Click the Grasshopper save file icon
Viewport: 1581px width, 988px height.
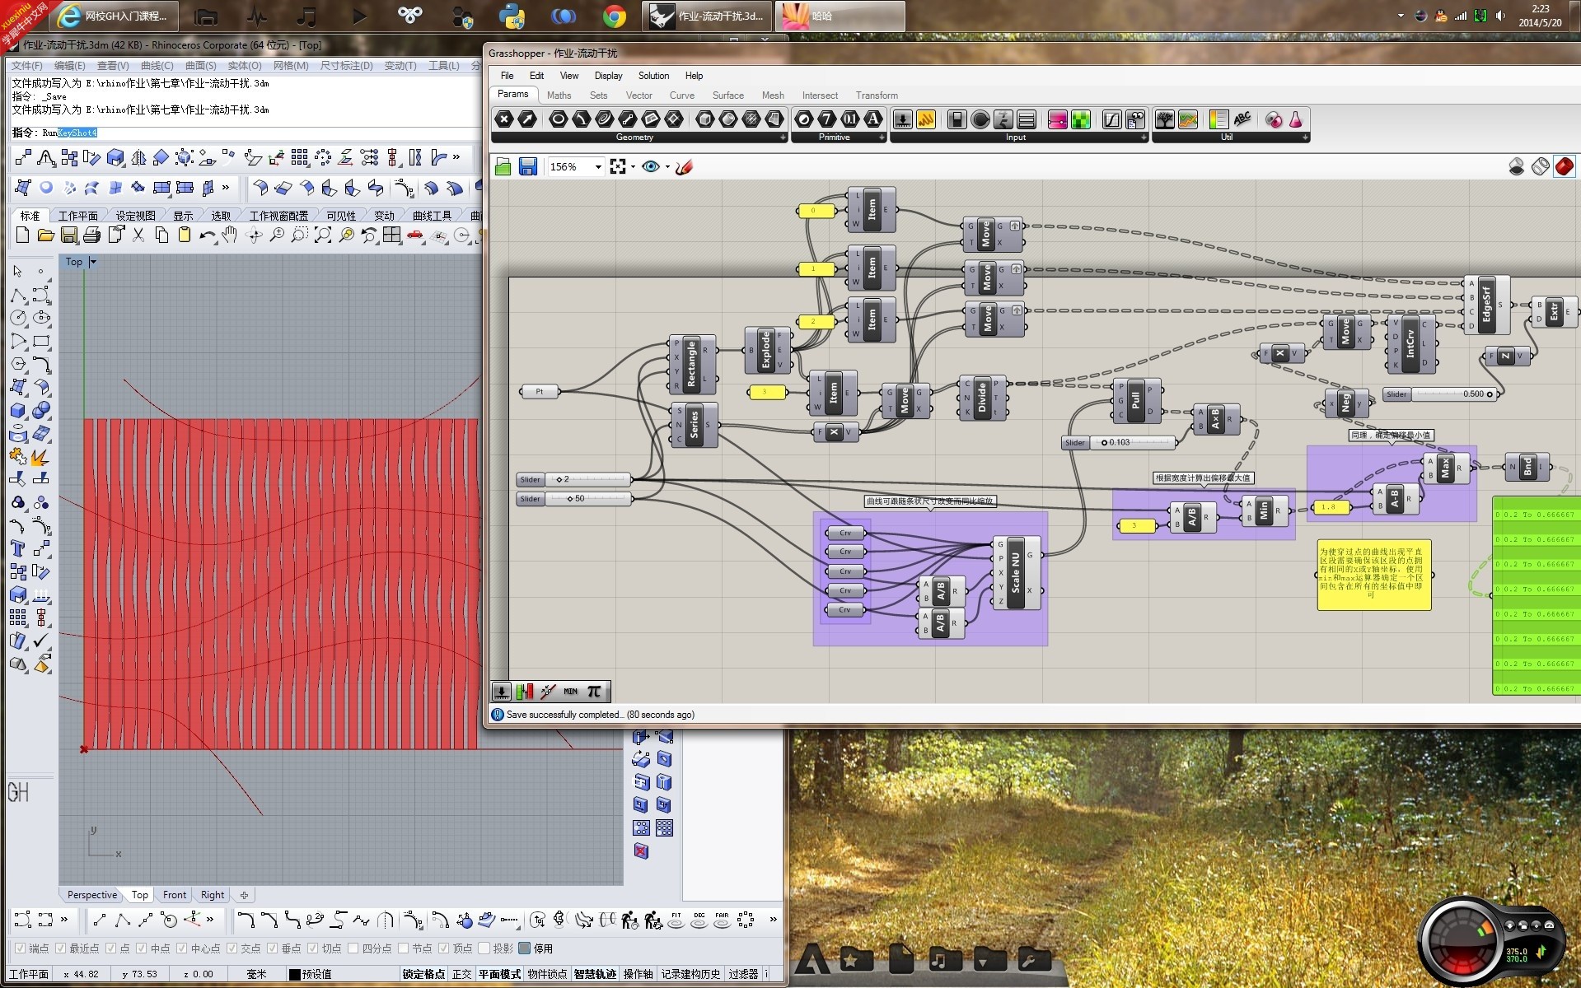tap(528, 167)
